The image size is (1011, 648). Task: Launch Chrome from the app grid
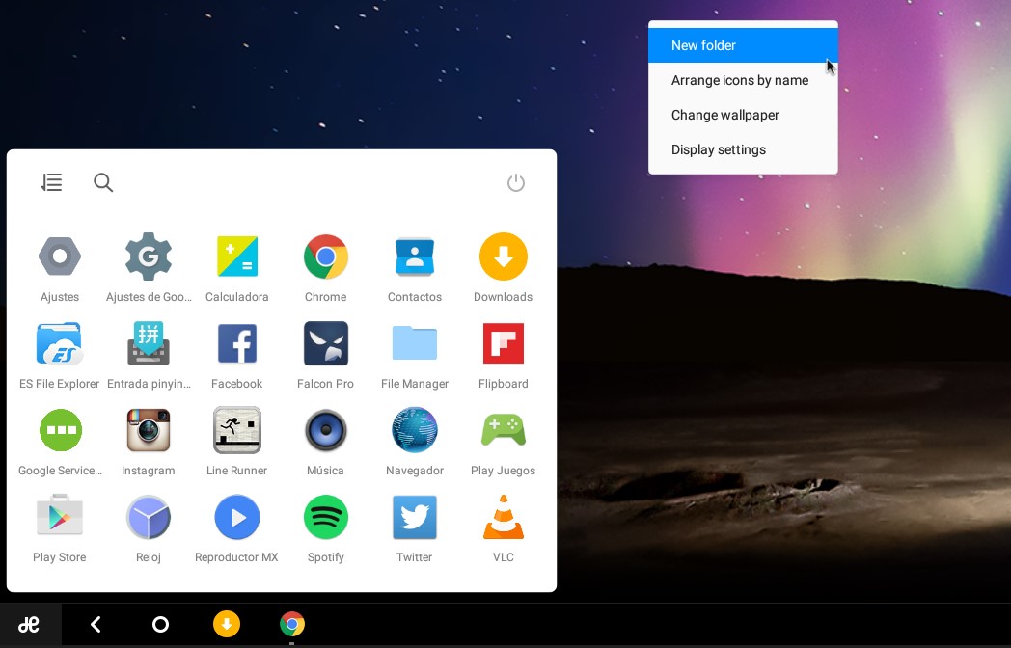tap(326, 256)
